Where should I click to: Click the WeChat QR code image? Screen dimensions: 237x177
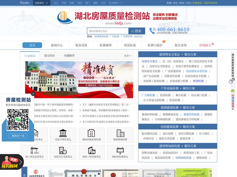tap(18, 120)
